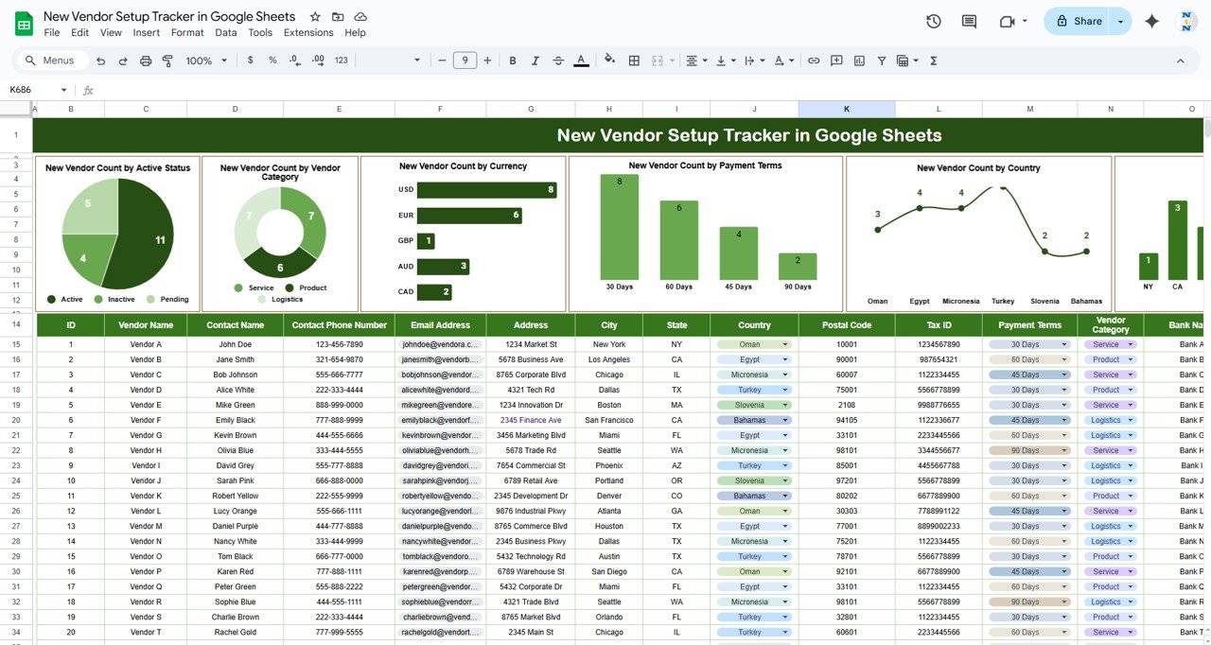
Task: Click the Active Status pie chart
Action: [x=117, y=234]
